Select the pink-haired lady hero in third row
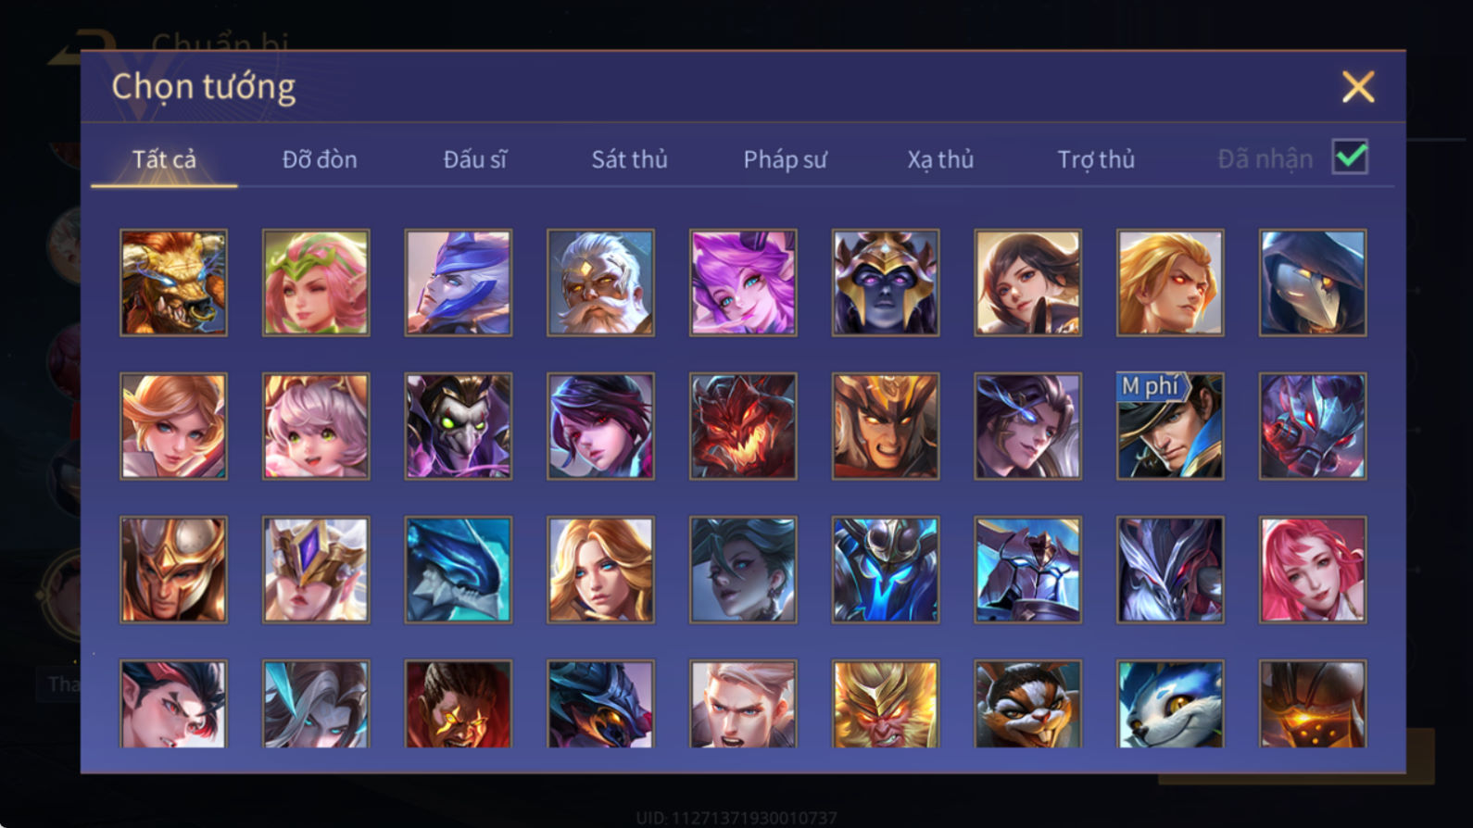 point(1313,570)
